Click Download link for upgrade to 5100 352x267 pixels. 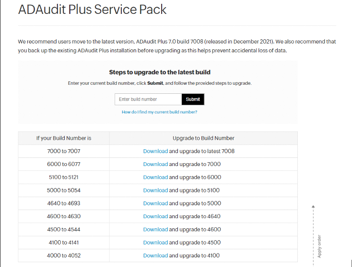[x=155, y=190]
